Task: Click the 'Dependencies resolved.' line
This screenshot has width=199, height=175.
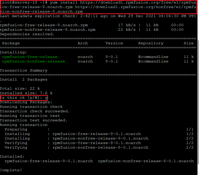Action: [x=27, y=34]
